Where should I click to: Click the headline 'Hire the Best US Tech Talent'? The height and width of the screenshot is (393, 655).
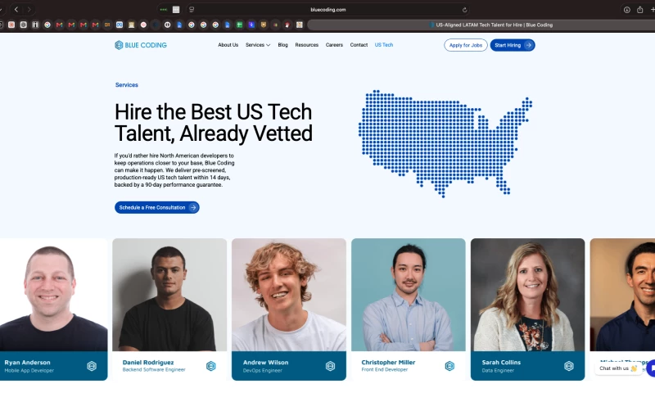[214, 123]
